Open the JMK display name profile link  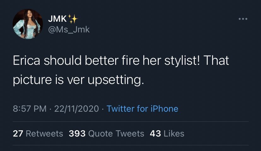click(57, 19)
